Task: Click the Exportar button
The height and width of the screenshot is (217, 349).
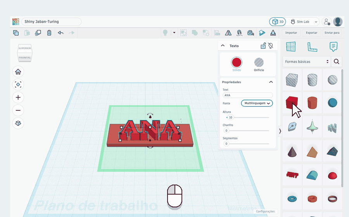Action: tap(311, 33)
